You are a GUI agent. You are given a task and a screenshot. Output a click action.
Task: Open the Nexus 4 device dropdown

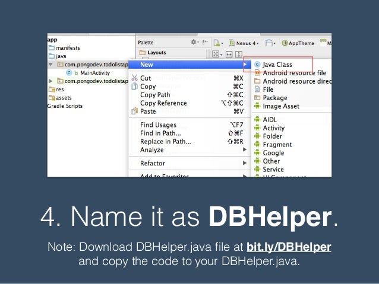point(244,43)
